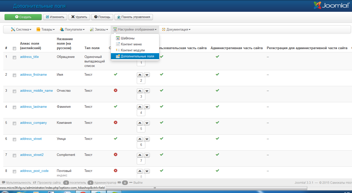Select the address_title row checkbox

tap(14, 57)
